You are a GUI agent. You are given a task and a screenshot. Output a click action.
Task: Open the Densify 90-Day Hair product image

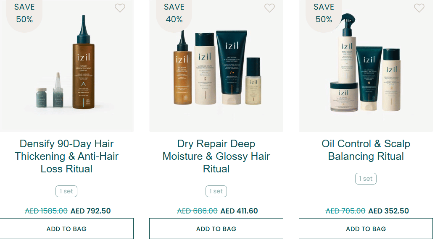[66, 66]
